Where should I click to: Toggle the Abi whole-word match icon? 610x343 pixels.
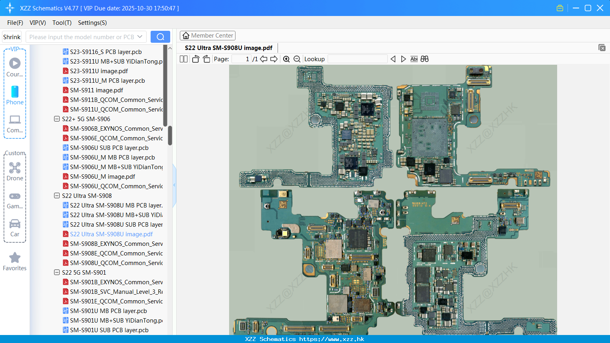414,59
